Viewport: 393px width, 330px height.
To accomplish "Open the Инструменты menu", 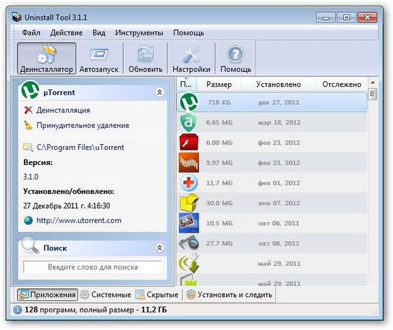I will tap(139, 33).
